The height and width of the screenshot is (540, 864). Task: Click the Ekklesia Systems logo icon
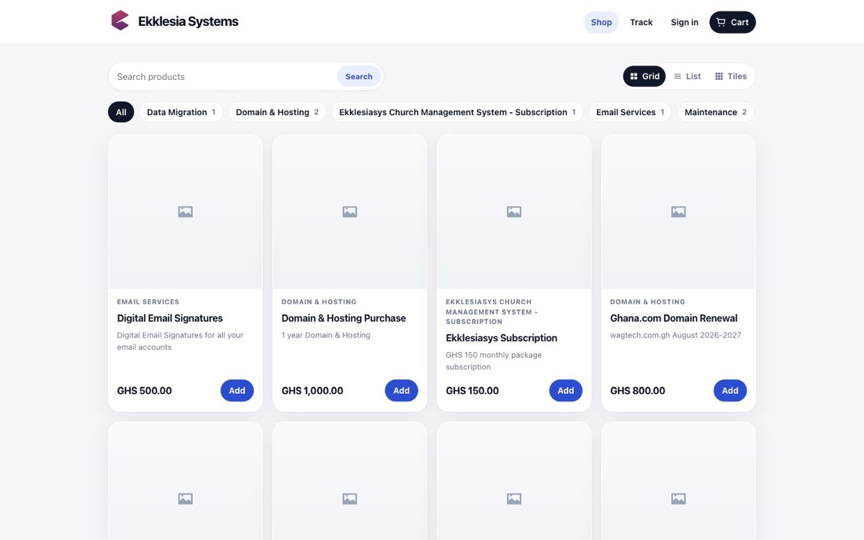(120, 21)
